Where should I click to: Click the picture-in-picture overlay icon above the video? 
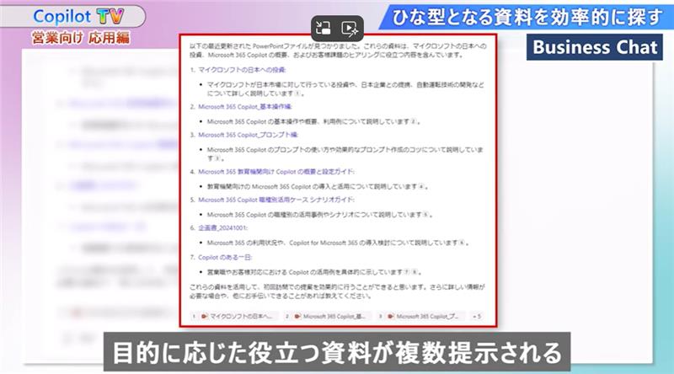pyautogui.click(x=324, y=29)
